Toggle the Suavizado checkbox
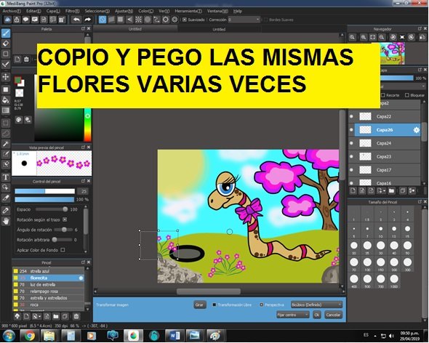This screenshot has width=429, height=343. (x=185, y=20)
